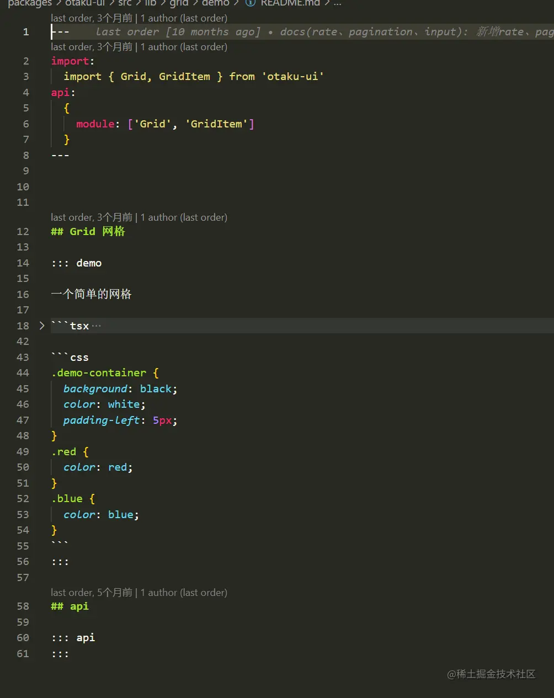Click the '.red {' selector on line 49
The image size is (554, 698).
point(70,452)
